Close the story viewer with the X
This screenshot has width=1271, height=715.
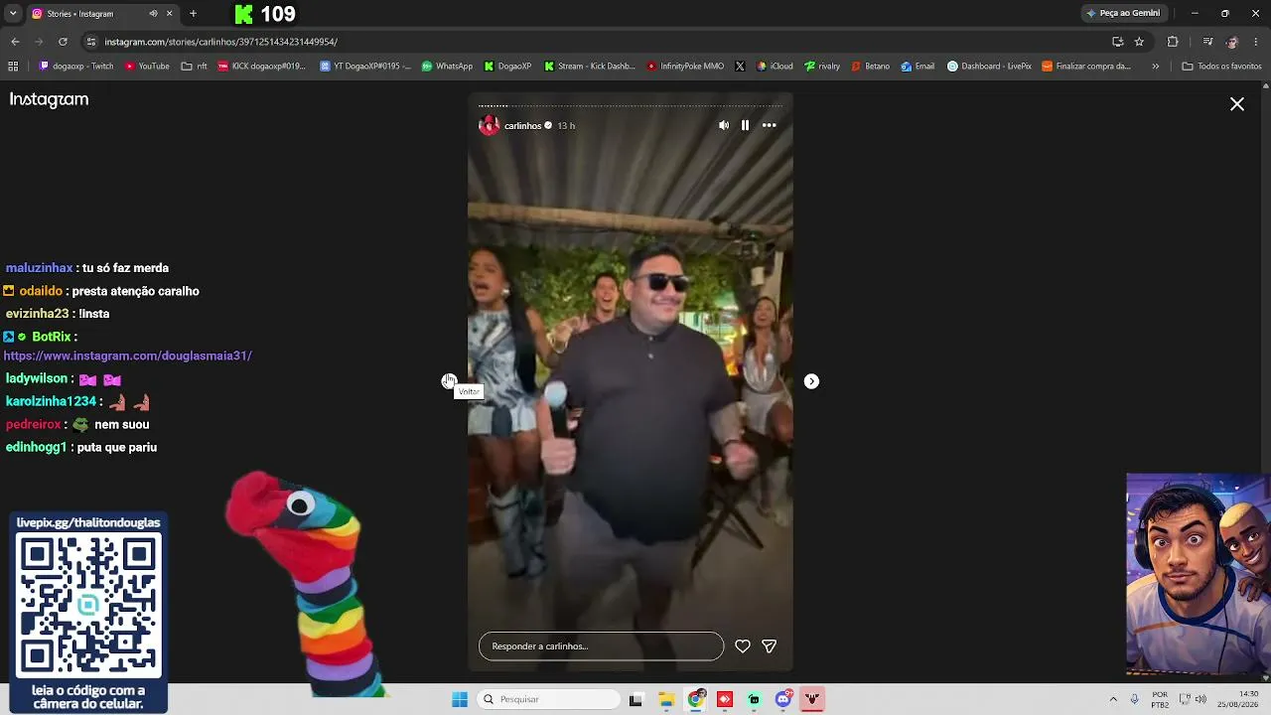(1237, 104)
